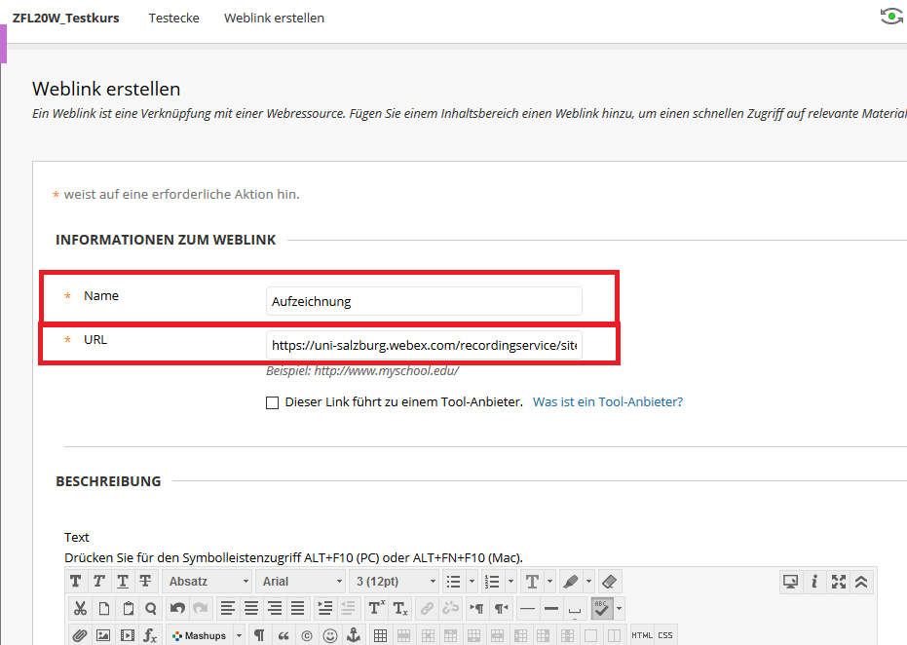
Task: Attach file with paperclip icon
Action: click(80, 636)
